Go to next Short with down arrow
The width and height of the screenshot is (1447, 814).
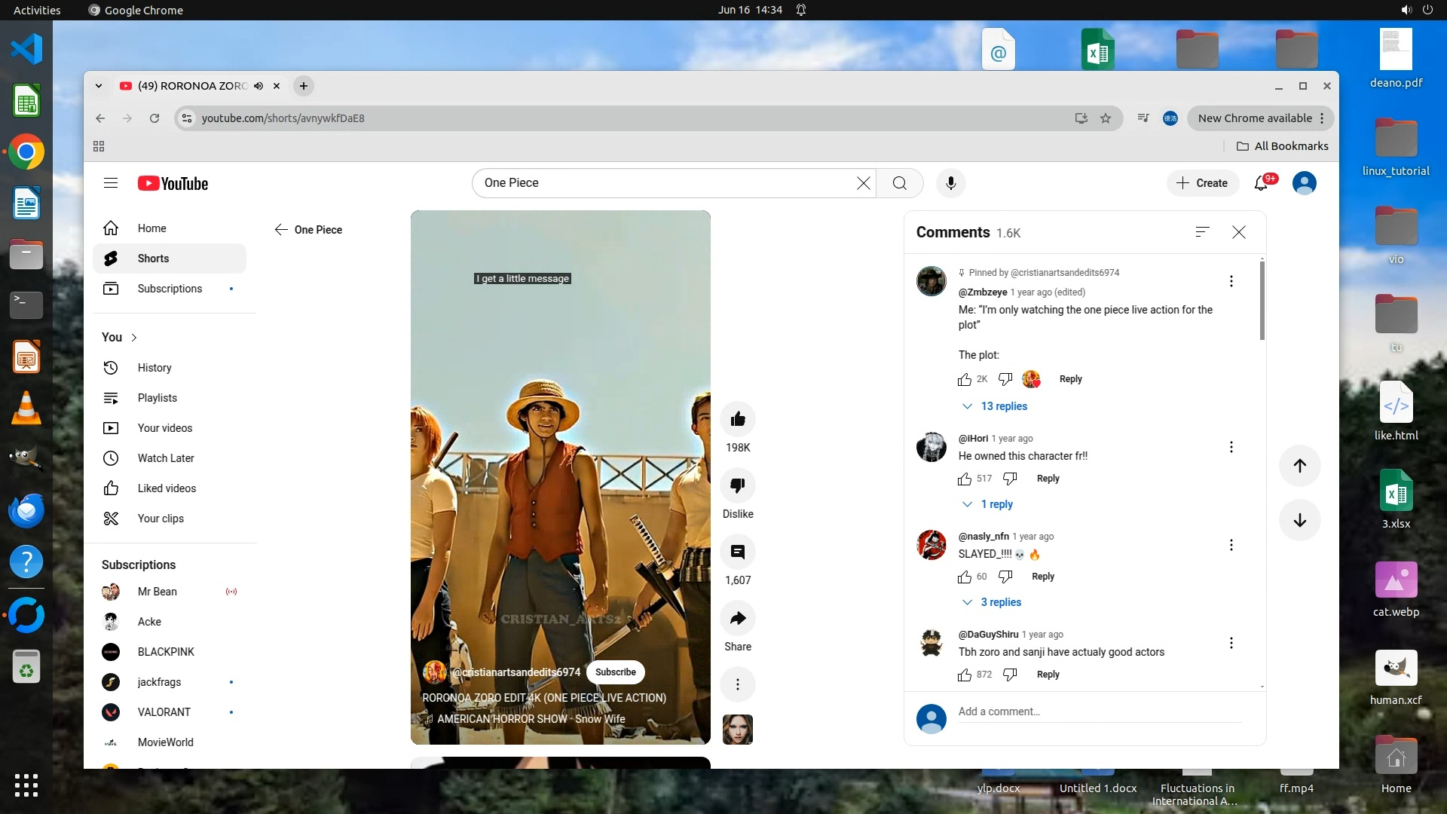1299,520
